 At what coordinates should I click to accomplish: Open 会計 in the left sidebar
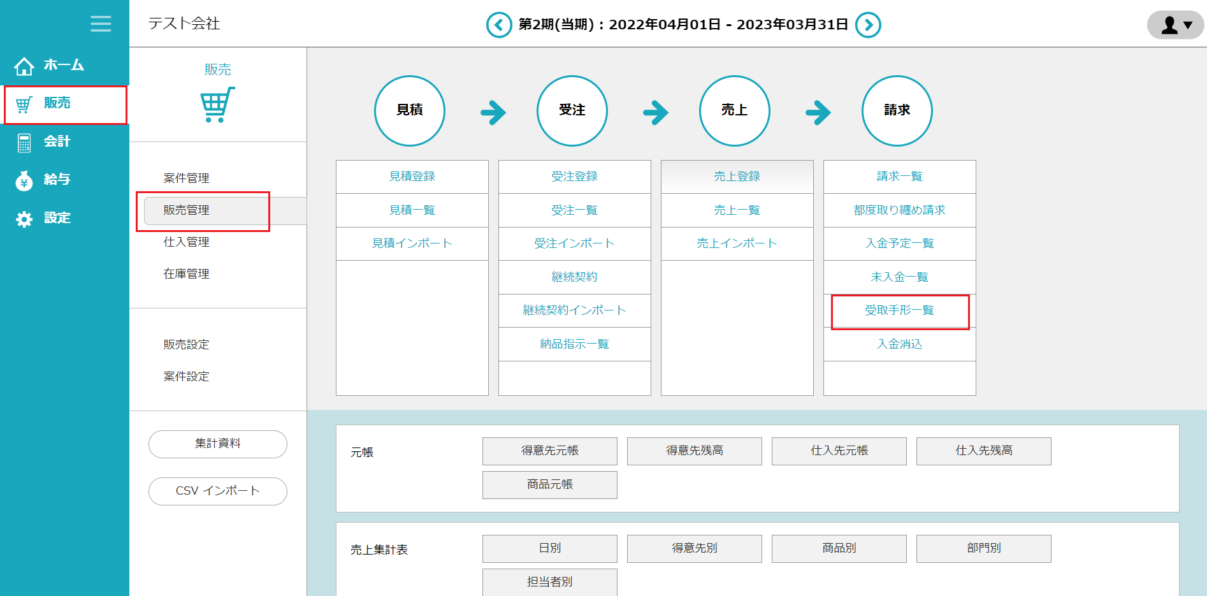(x=57, y=142)
